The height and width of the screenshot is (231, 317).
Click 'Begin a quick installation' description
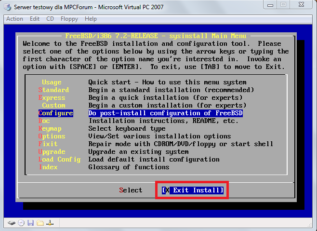click(165, 97)
